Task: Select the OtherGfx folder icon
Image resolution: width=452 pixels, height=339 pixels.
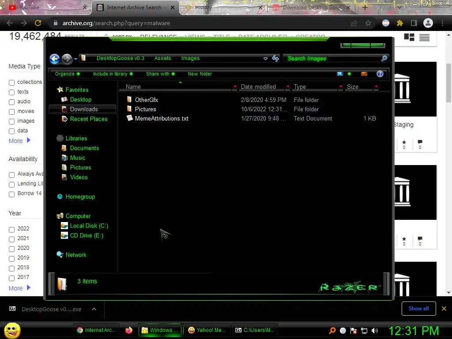Action: tap(129, 100)
